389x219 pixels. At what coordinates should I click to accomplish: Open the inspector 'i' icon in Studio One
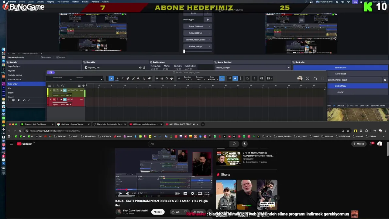point(54,86)
